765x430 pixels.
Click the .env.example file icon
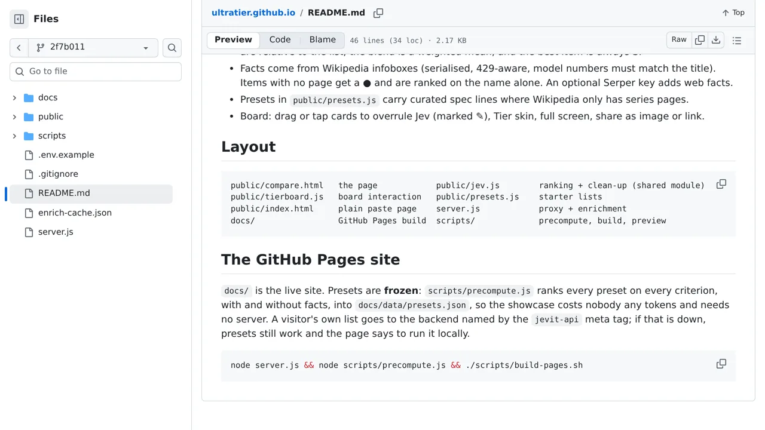(x=29, y=155)
